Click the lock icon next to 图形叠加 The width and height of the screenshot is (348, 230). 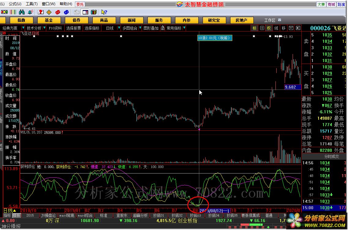[x=163, y=28]
